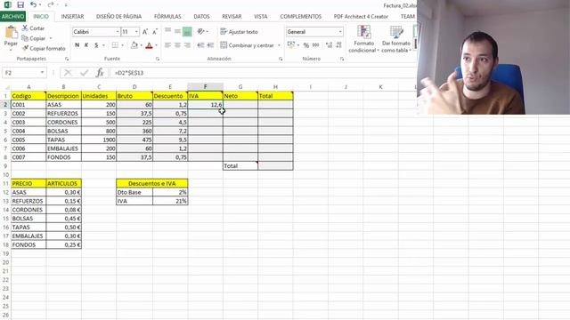Increase font size with the large A icon

click(x=145, y=32)
